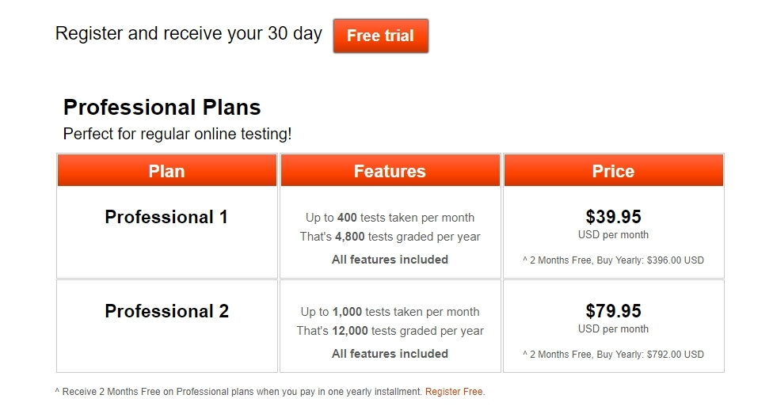Screen dimensions: 773x410
Task: Click the Professional Plans heading
Action: click(162, 108)
